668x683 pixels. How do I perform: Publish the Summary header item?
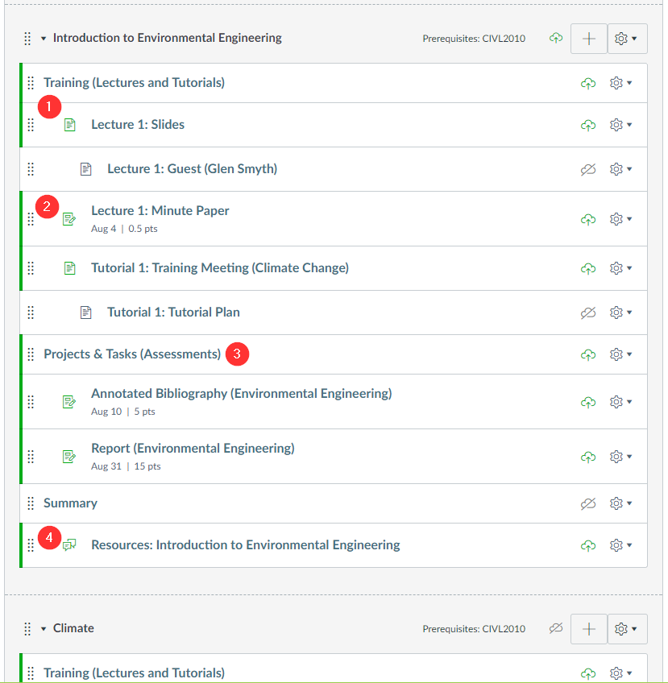pyautogui.click(x=588, y=503)
